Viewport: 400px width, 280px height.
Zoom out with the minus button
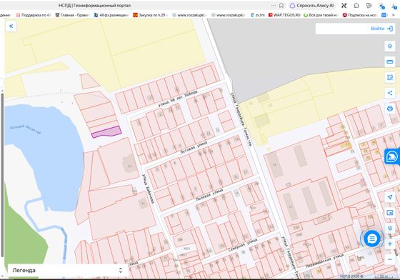point(390,259)
